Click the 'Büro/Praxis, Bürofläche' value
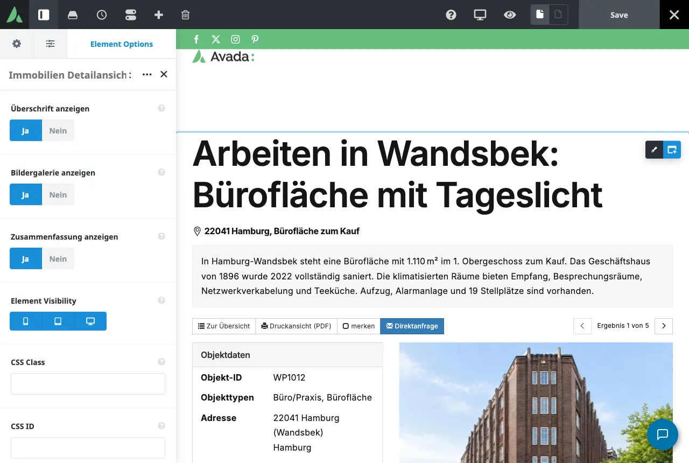 [x=322, y=397]
